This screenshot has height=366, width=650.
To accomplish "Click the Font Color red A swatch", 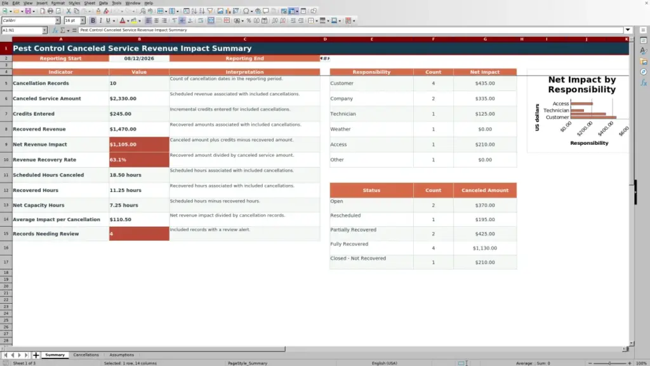I will (x=123, y=21).
